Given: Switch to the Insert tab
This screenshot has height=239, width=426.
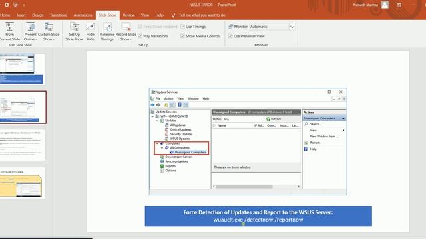Looking at the screenshot, I should [21, 15].
